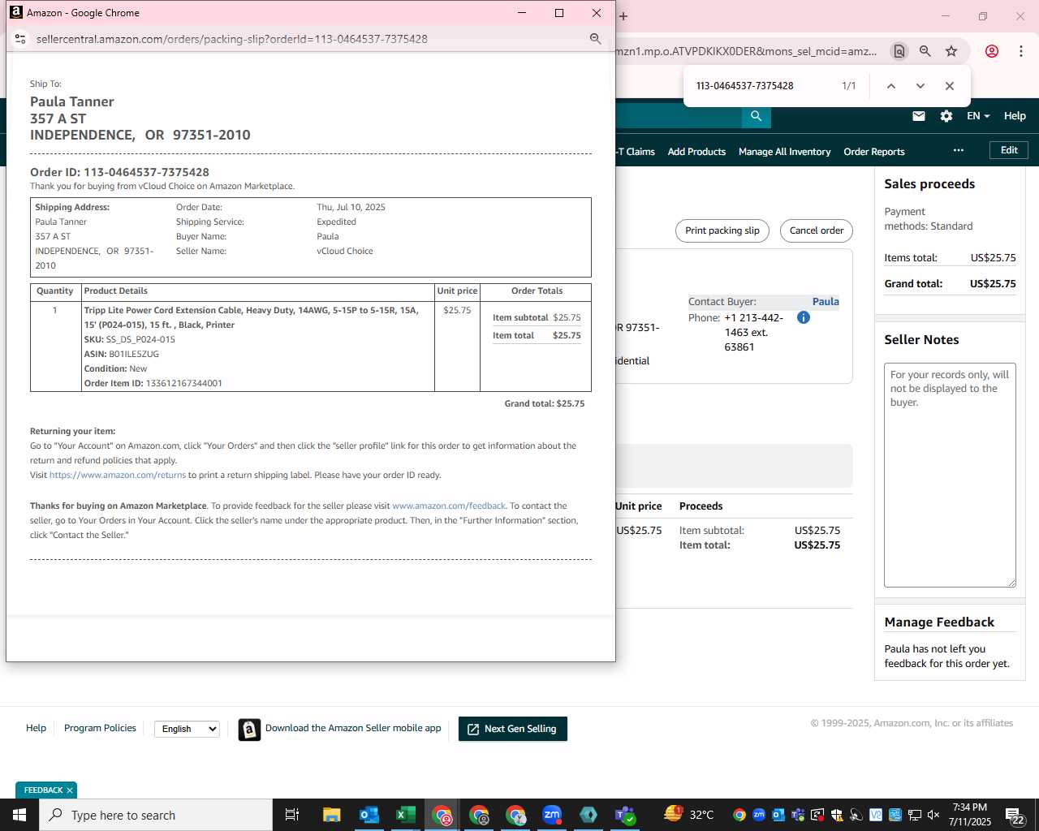Bookmark this page with the star icon
1039x831 pixels.
point(951,51)
